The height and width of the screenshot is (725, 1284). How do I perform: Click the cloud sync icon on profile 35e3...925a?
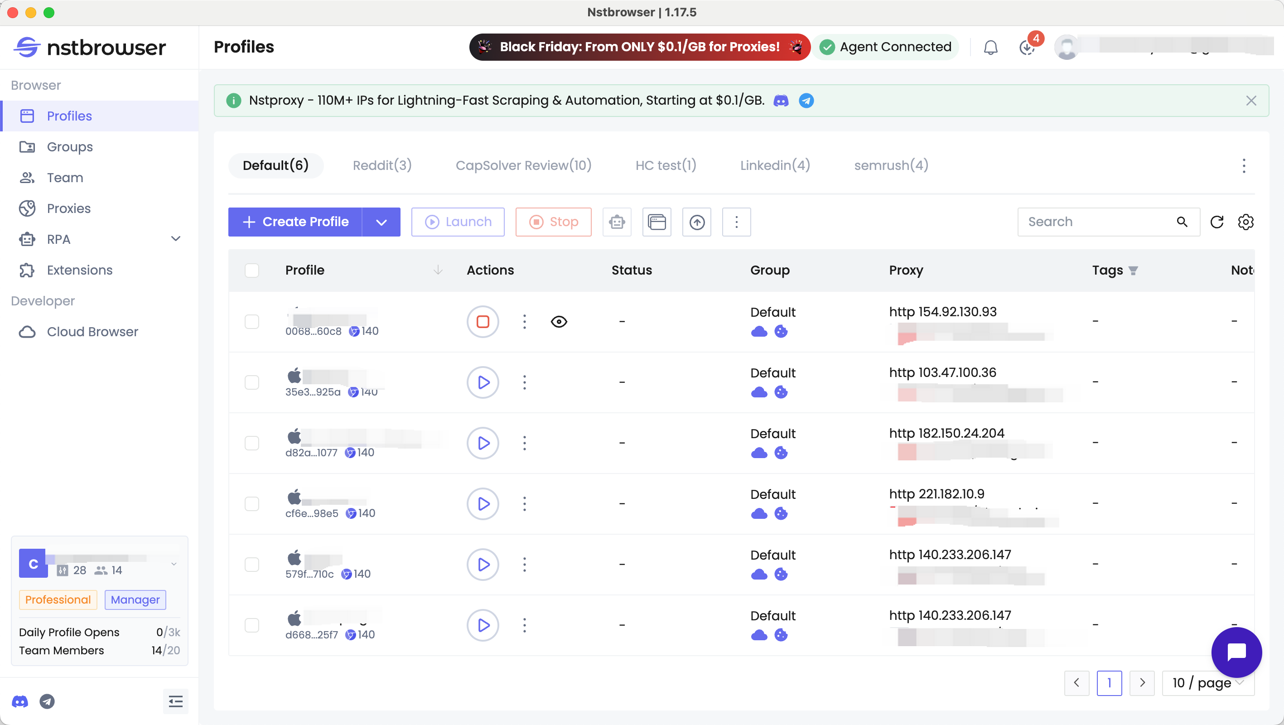759,392
